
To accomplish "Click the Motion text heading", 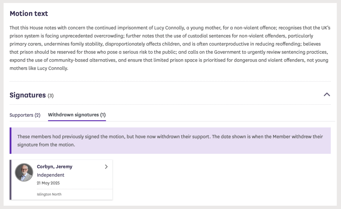I will point(29,14).
